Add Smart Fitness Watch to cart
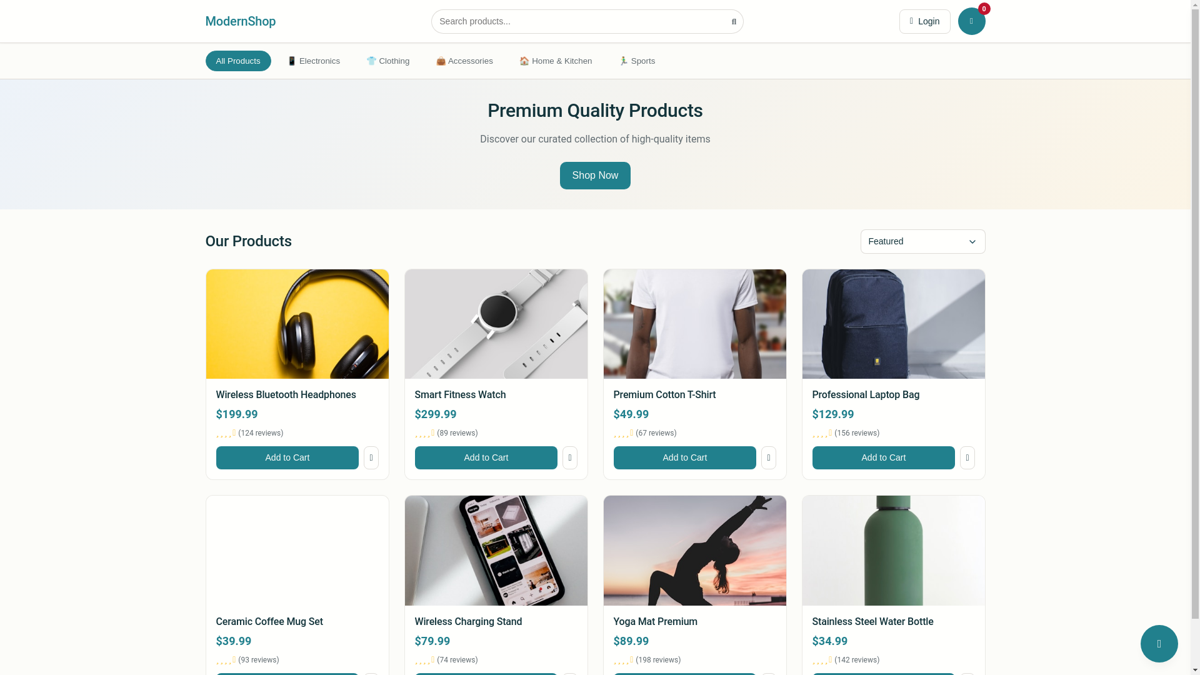 [486, 457]
